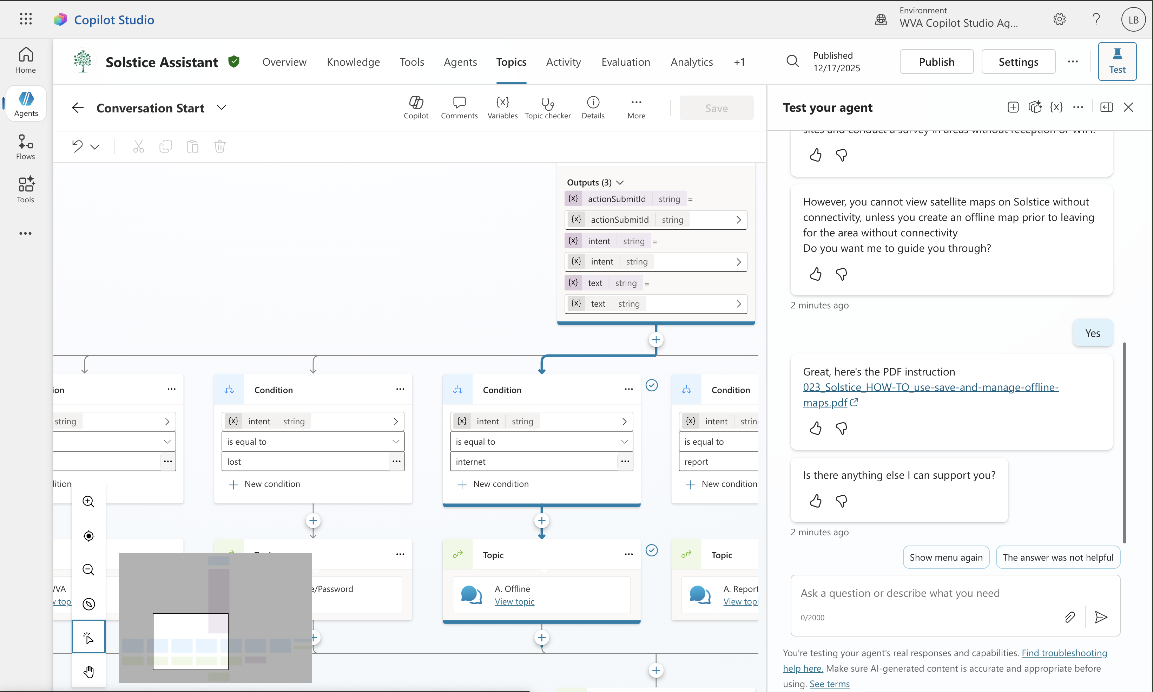
Task: Click the attach file paperclip icon
Action: tap(1069, 617)
